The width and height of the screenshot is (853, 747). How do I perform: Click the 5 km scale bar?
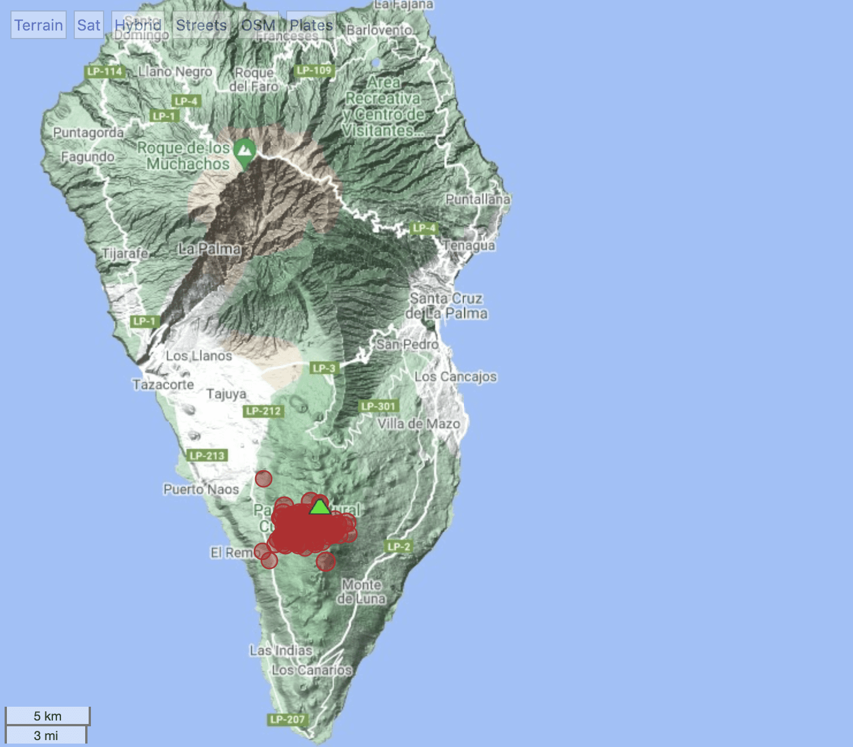tap(48, 716)
